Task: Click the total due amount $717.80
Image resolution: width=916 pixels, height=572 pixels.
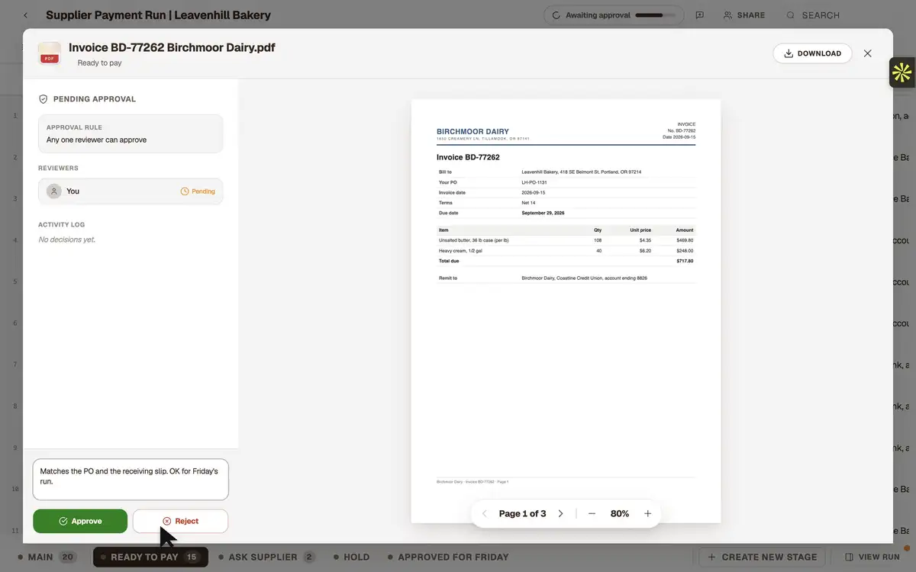Action: click(685, 261)
